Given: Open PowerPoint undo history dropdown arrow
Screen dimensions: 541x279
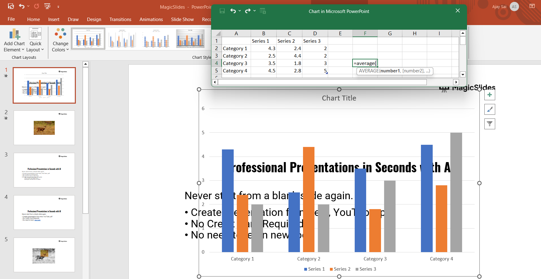Looking at the screenshot, I should [x=28, y=6].
